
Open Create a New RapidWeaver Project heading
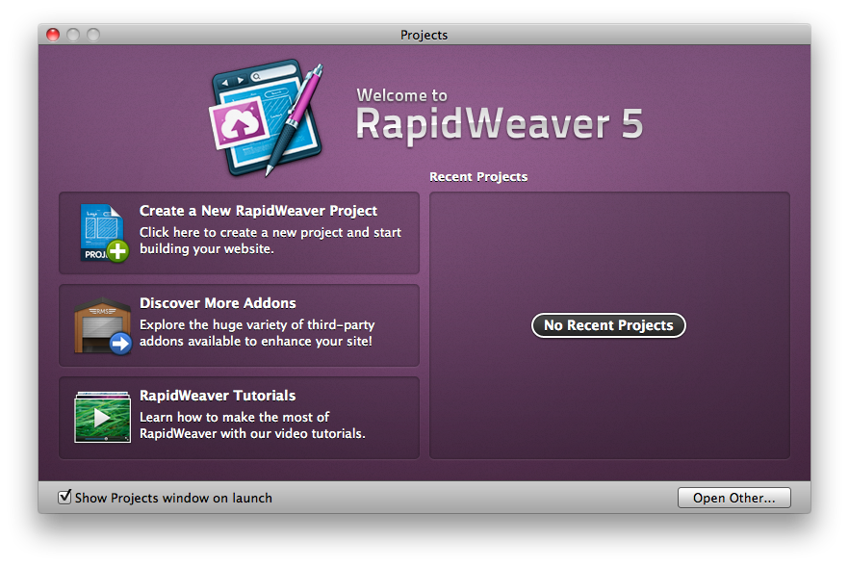click(x=258, y=211)
